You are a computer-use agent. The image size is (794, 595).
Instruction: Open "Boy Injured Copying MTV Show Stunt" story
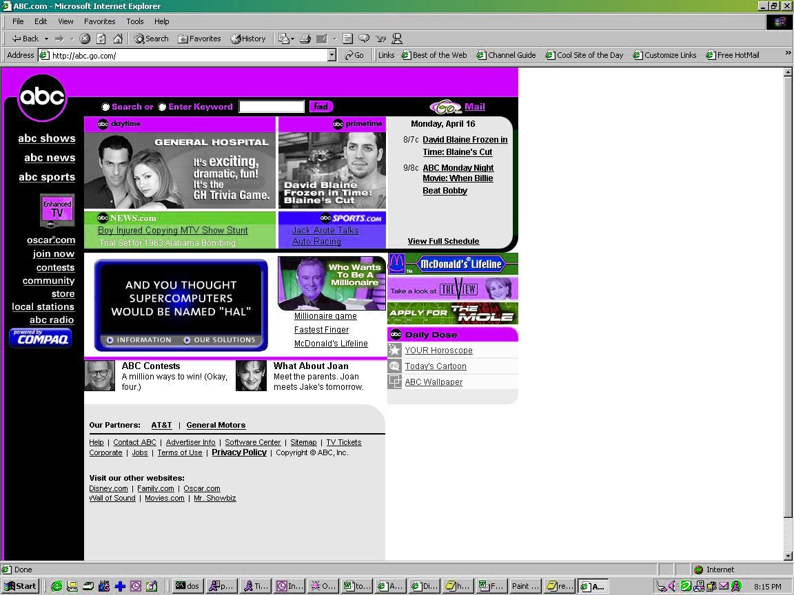point(173,230)
